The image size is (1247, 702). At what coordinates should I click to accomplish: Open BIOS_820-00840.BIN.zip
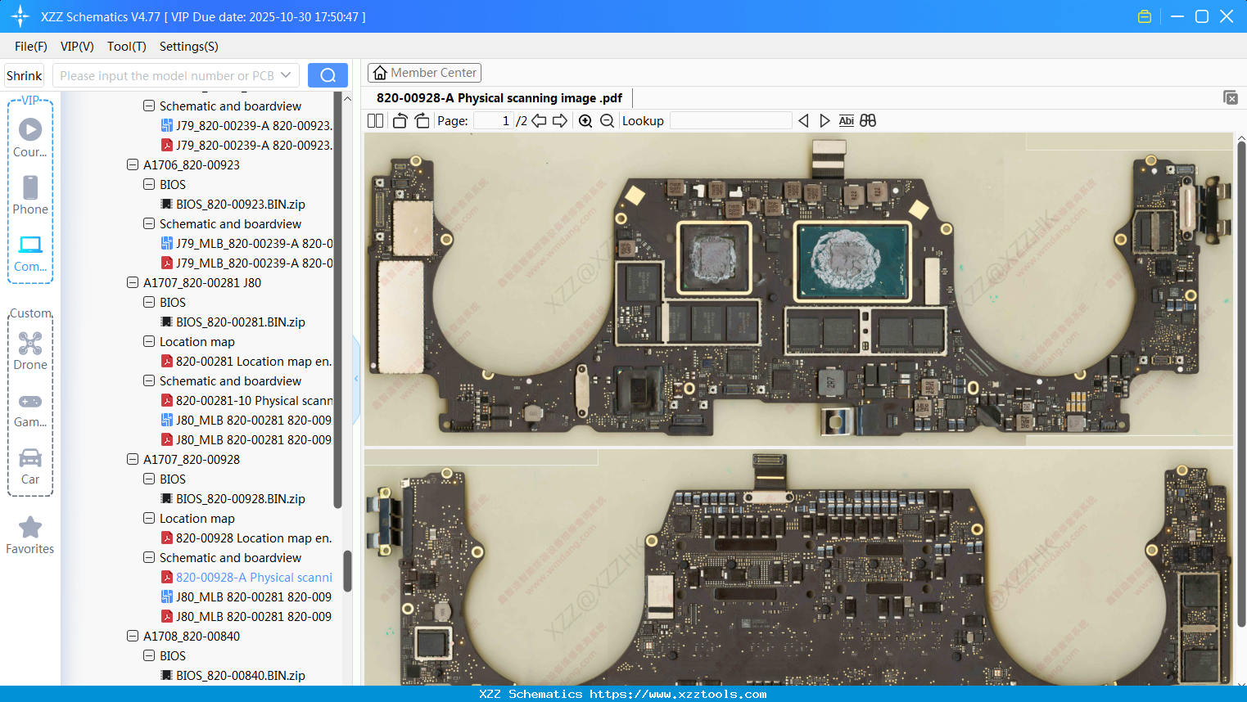[x=241, y=676]
